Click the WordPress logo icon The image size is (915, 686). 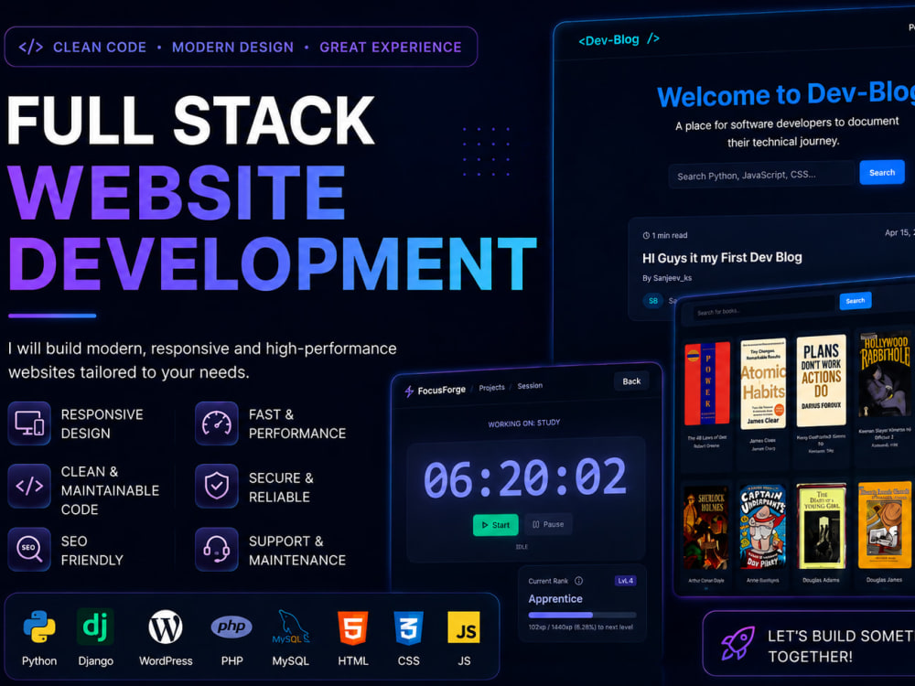165,627
